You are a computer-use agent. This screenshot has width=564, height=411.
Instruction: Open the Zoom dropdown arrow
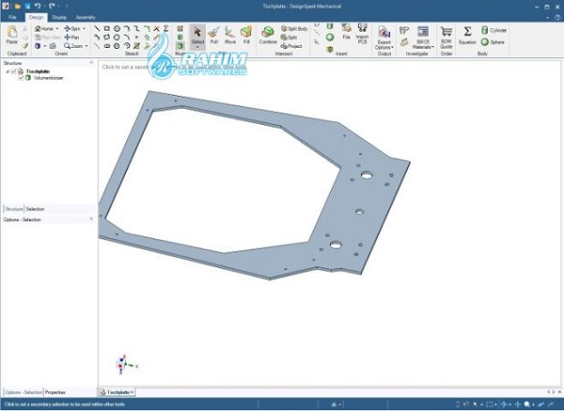pyautogui.click(x=86, y=46)
